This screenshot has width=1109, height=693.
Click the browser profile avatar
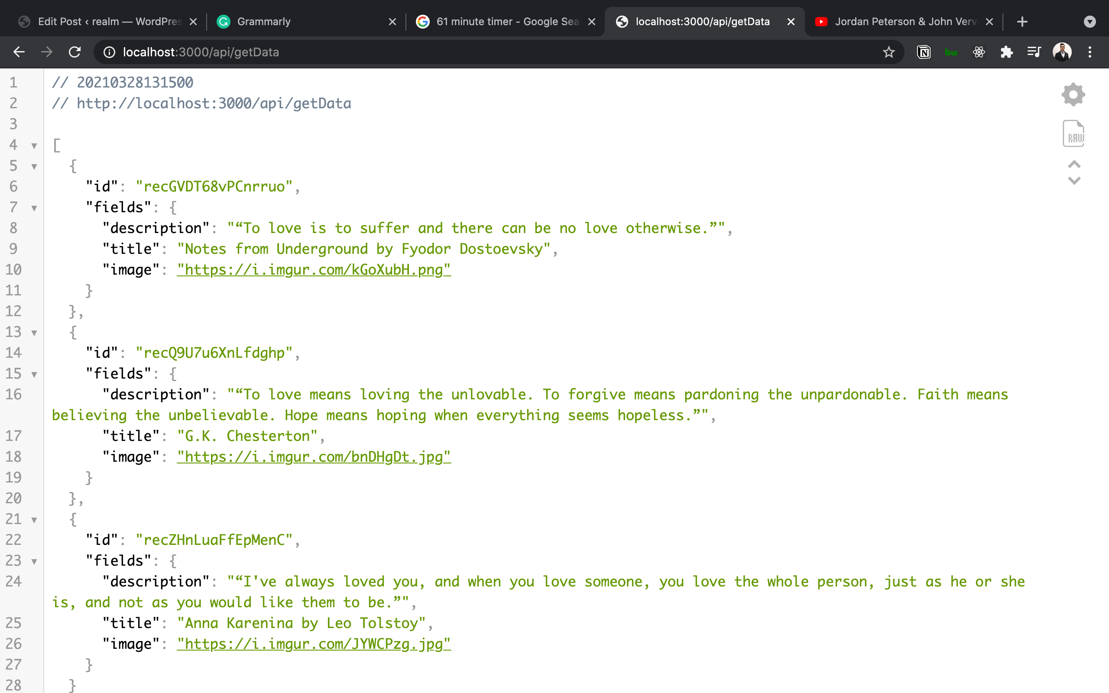point(1062,52)
